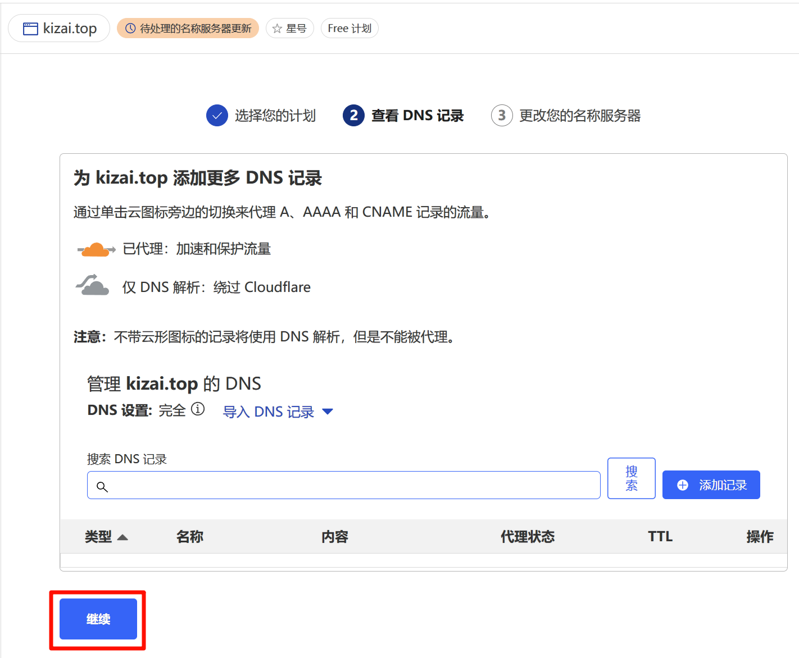Image resolution: width=799 pixels, height=658 pixels.
Task: Click the info icon beside DNS 设置 完全
Action: click(198, 409)
